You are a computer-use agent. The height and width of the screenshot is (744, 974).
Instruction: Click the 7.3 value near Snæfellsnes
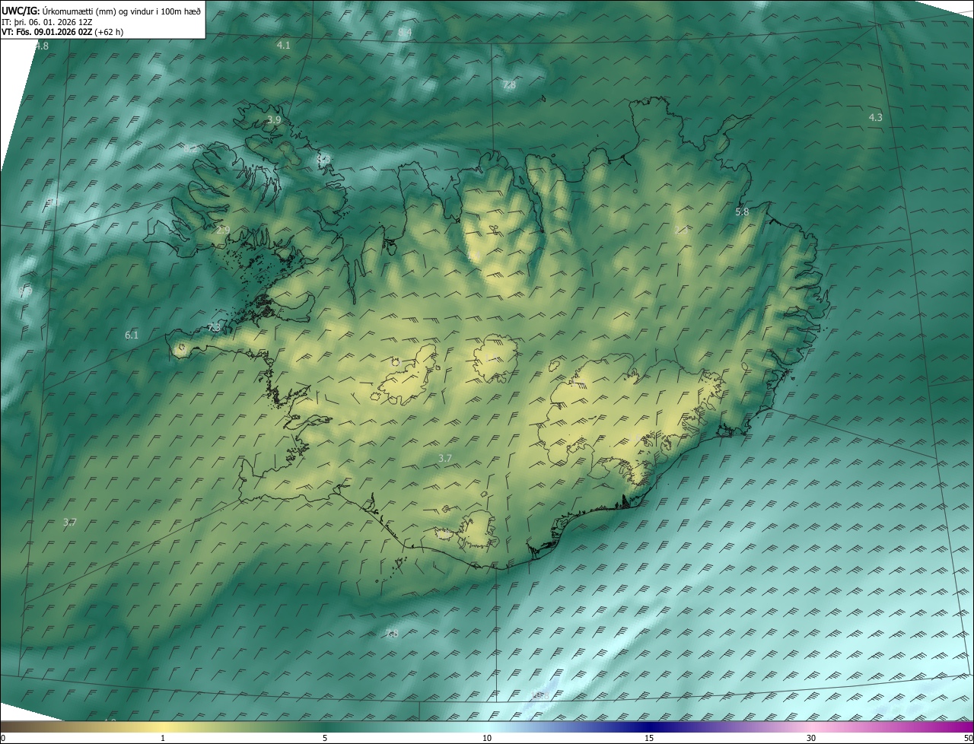click(214, 327)
